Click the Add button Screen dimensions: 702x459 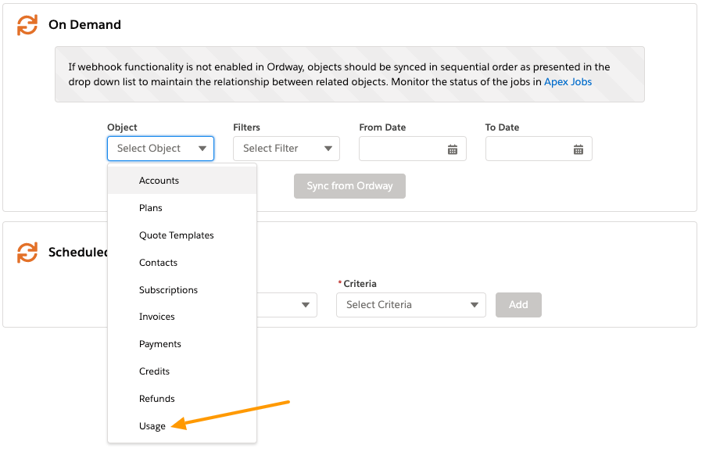pyautogui.click(x=518, y=305)
